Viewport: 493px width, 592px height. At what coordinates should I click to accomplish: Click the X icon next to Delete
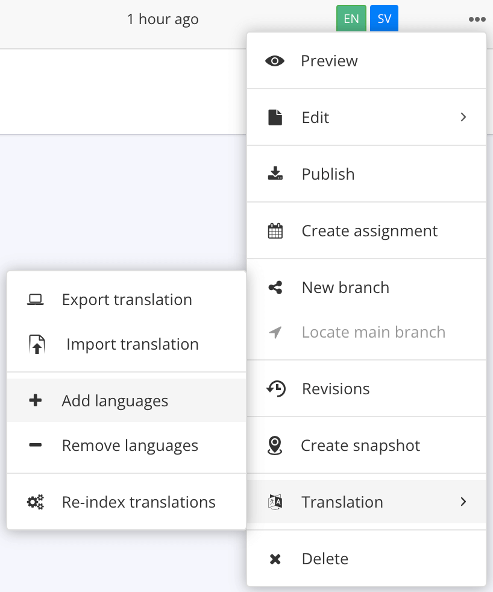click(275, 558)
